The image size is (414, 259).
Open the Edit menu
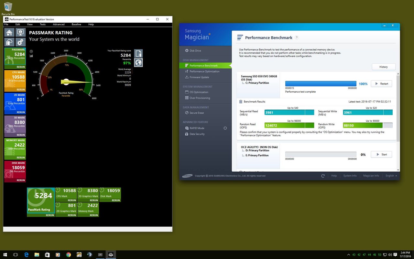pyautogui.click(x=17, y=24)
